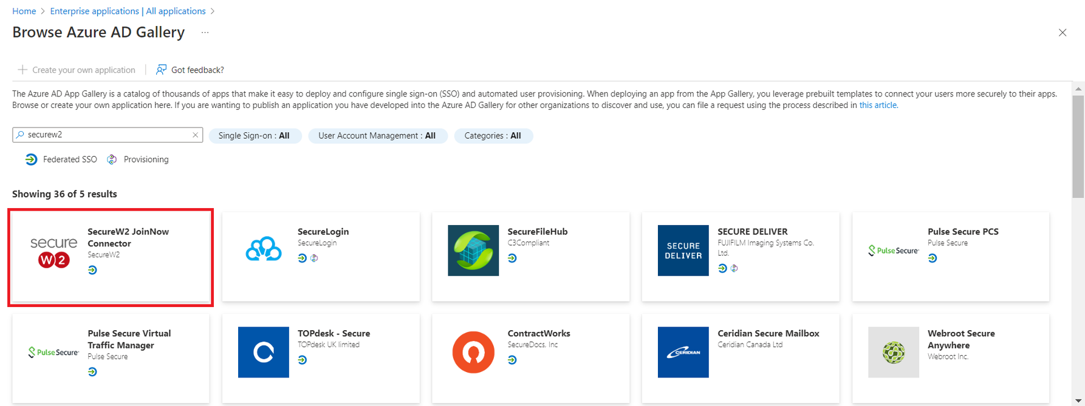Click the Federated SSO legend icon
Screen dimensions: 1085x406
point(31,160)
